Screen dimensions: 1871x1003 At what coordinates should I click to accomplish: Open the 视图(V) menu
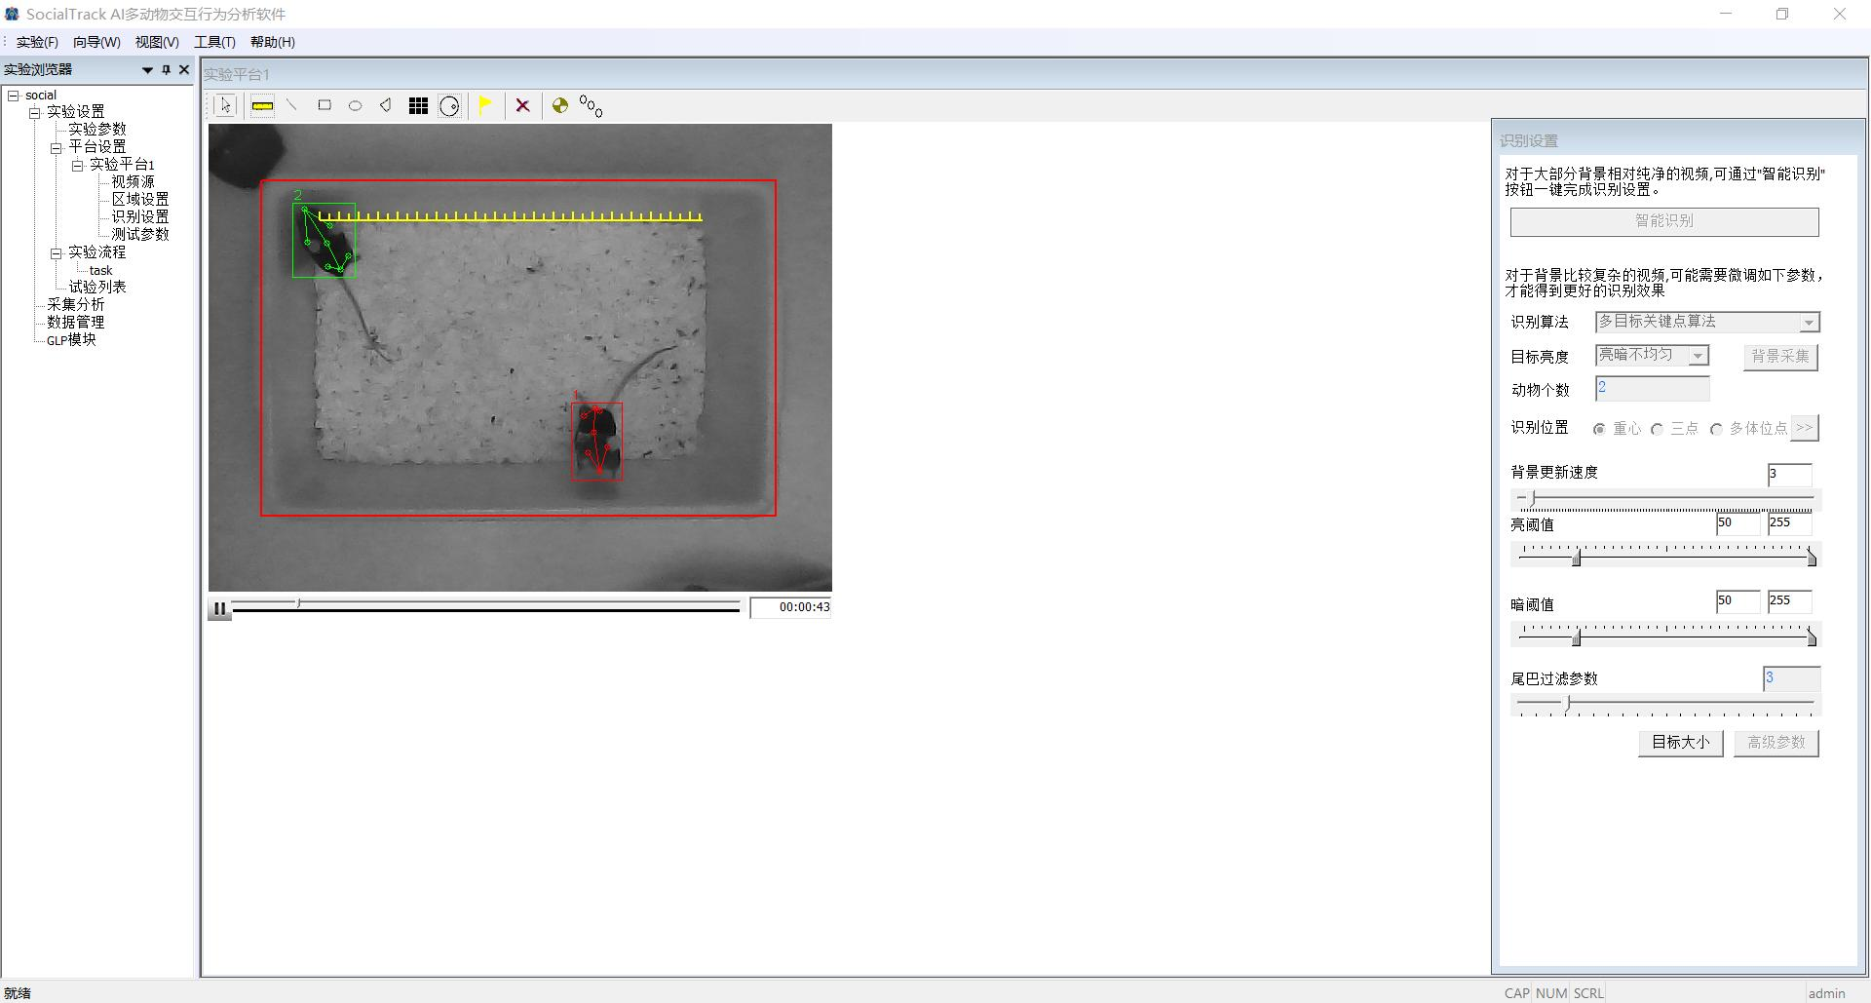click(157, 42)
